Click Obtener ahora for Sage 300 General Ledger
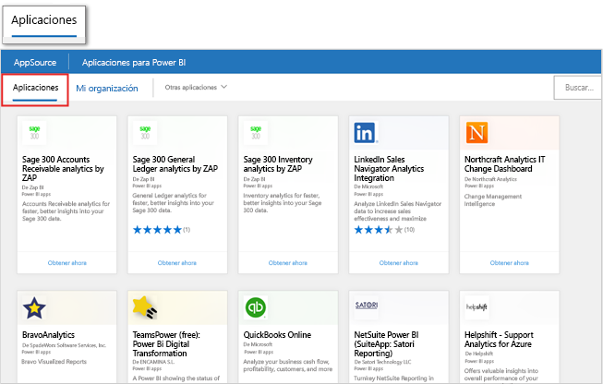 (x=177, y=263)
